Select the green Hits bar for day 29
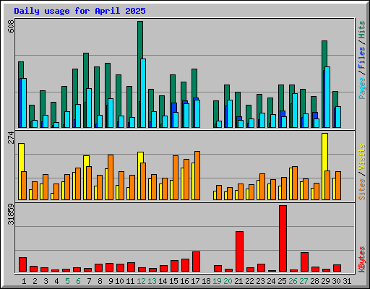 (x=324, y=53)
